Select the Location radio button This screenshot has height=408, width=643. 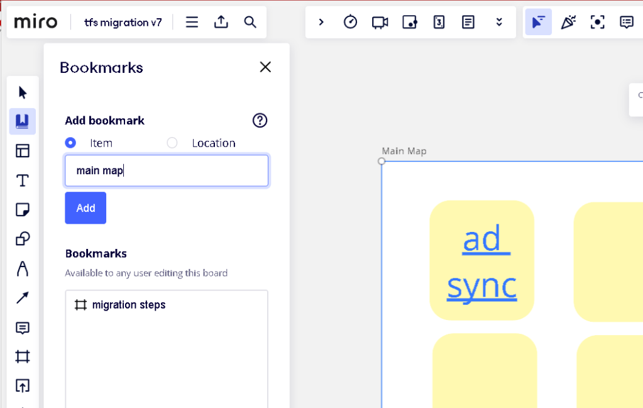pyautogui.click(x=172, y=143)
